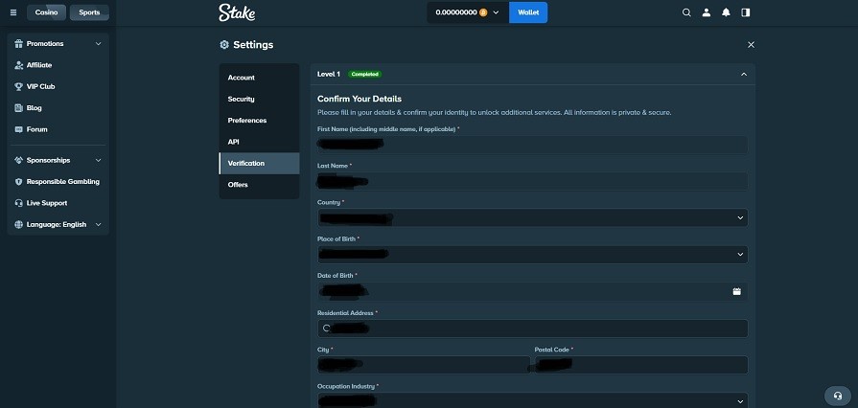Click the Date of Birth field
The image size is (858, 408).
pyautogui.click(x=532, y=291)
